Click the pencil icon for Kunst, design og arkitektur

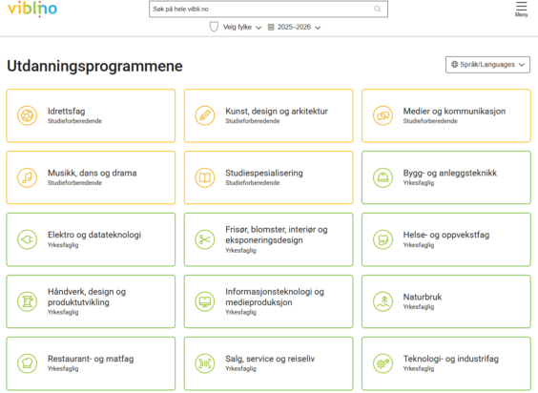click(205, 115)
